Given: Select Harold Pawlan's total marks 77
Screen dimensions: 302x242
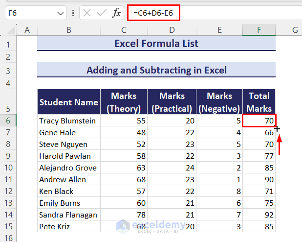Looking at the screenshot, I should click(259, 156).
